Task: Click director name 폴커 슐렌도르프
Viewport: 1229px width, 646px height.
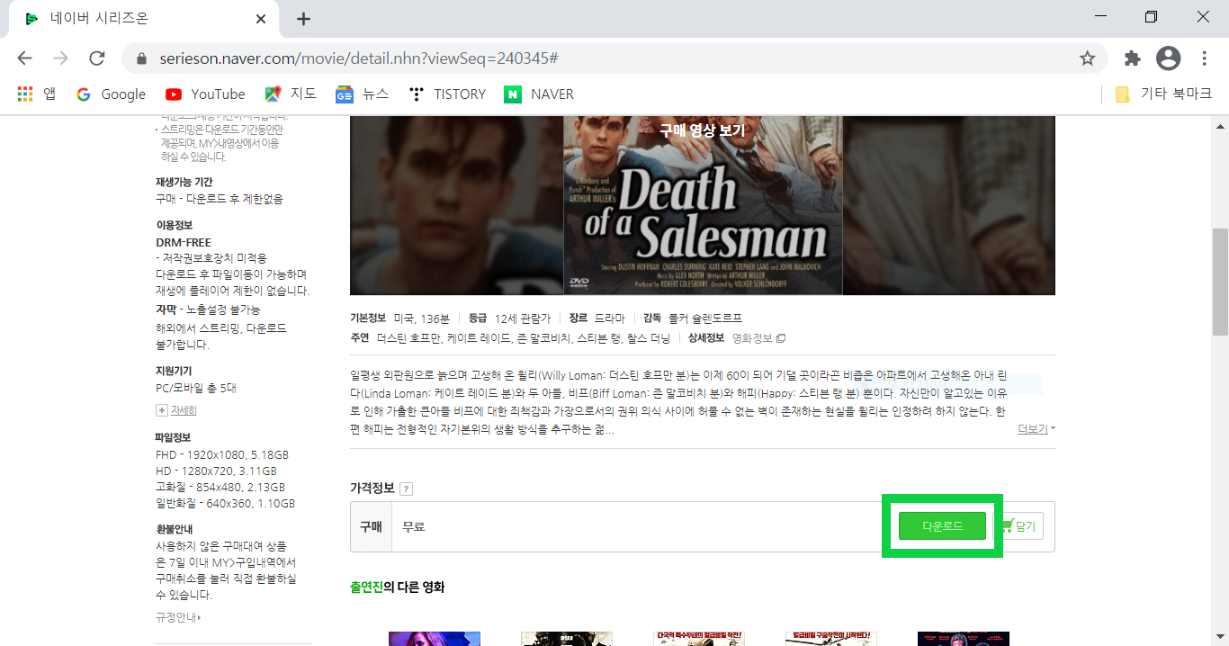Action: [705, 319]
